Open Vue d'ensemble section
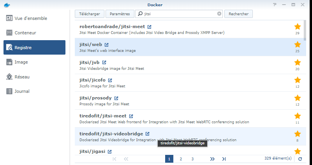Image resolution: width=312 pixels, height=165 pixels. coord(34,18)
